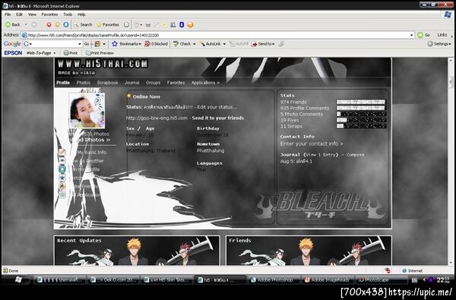Click the orange Refresh page icon

point(57,25)
